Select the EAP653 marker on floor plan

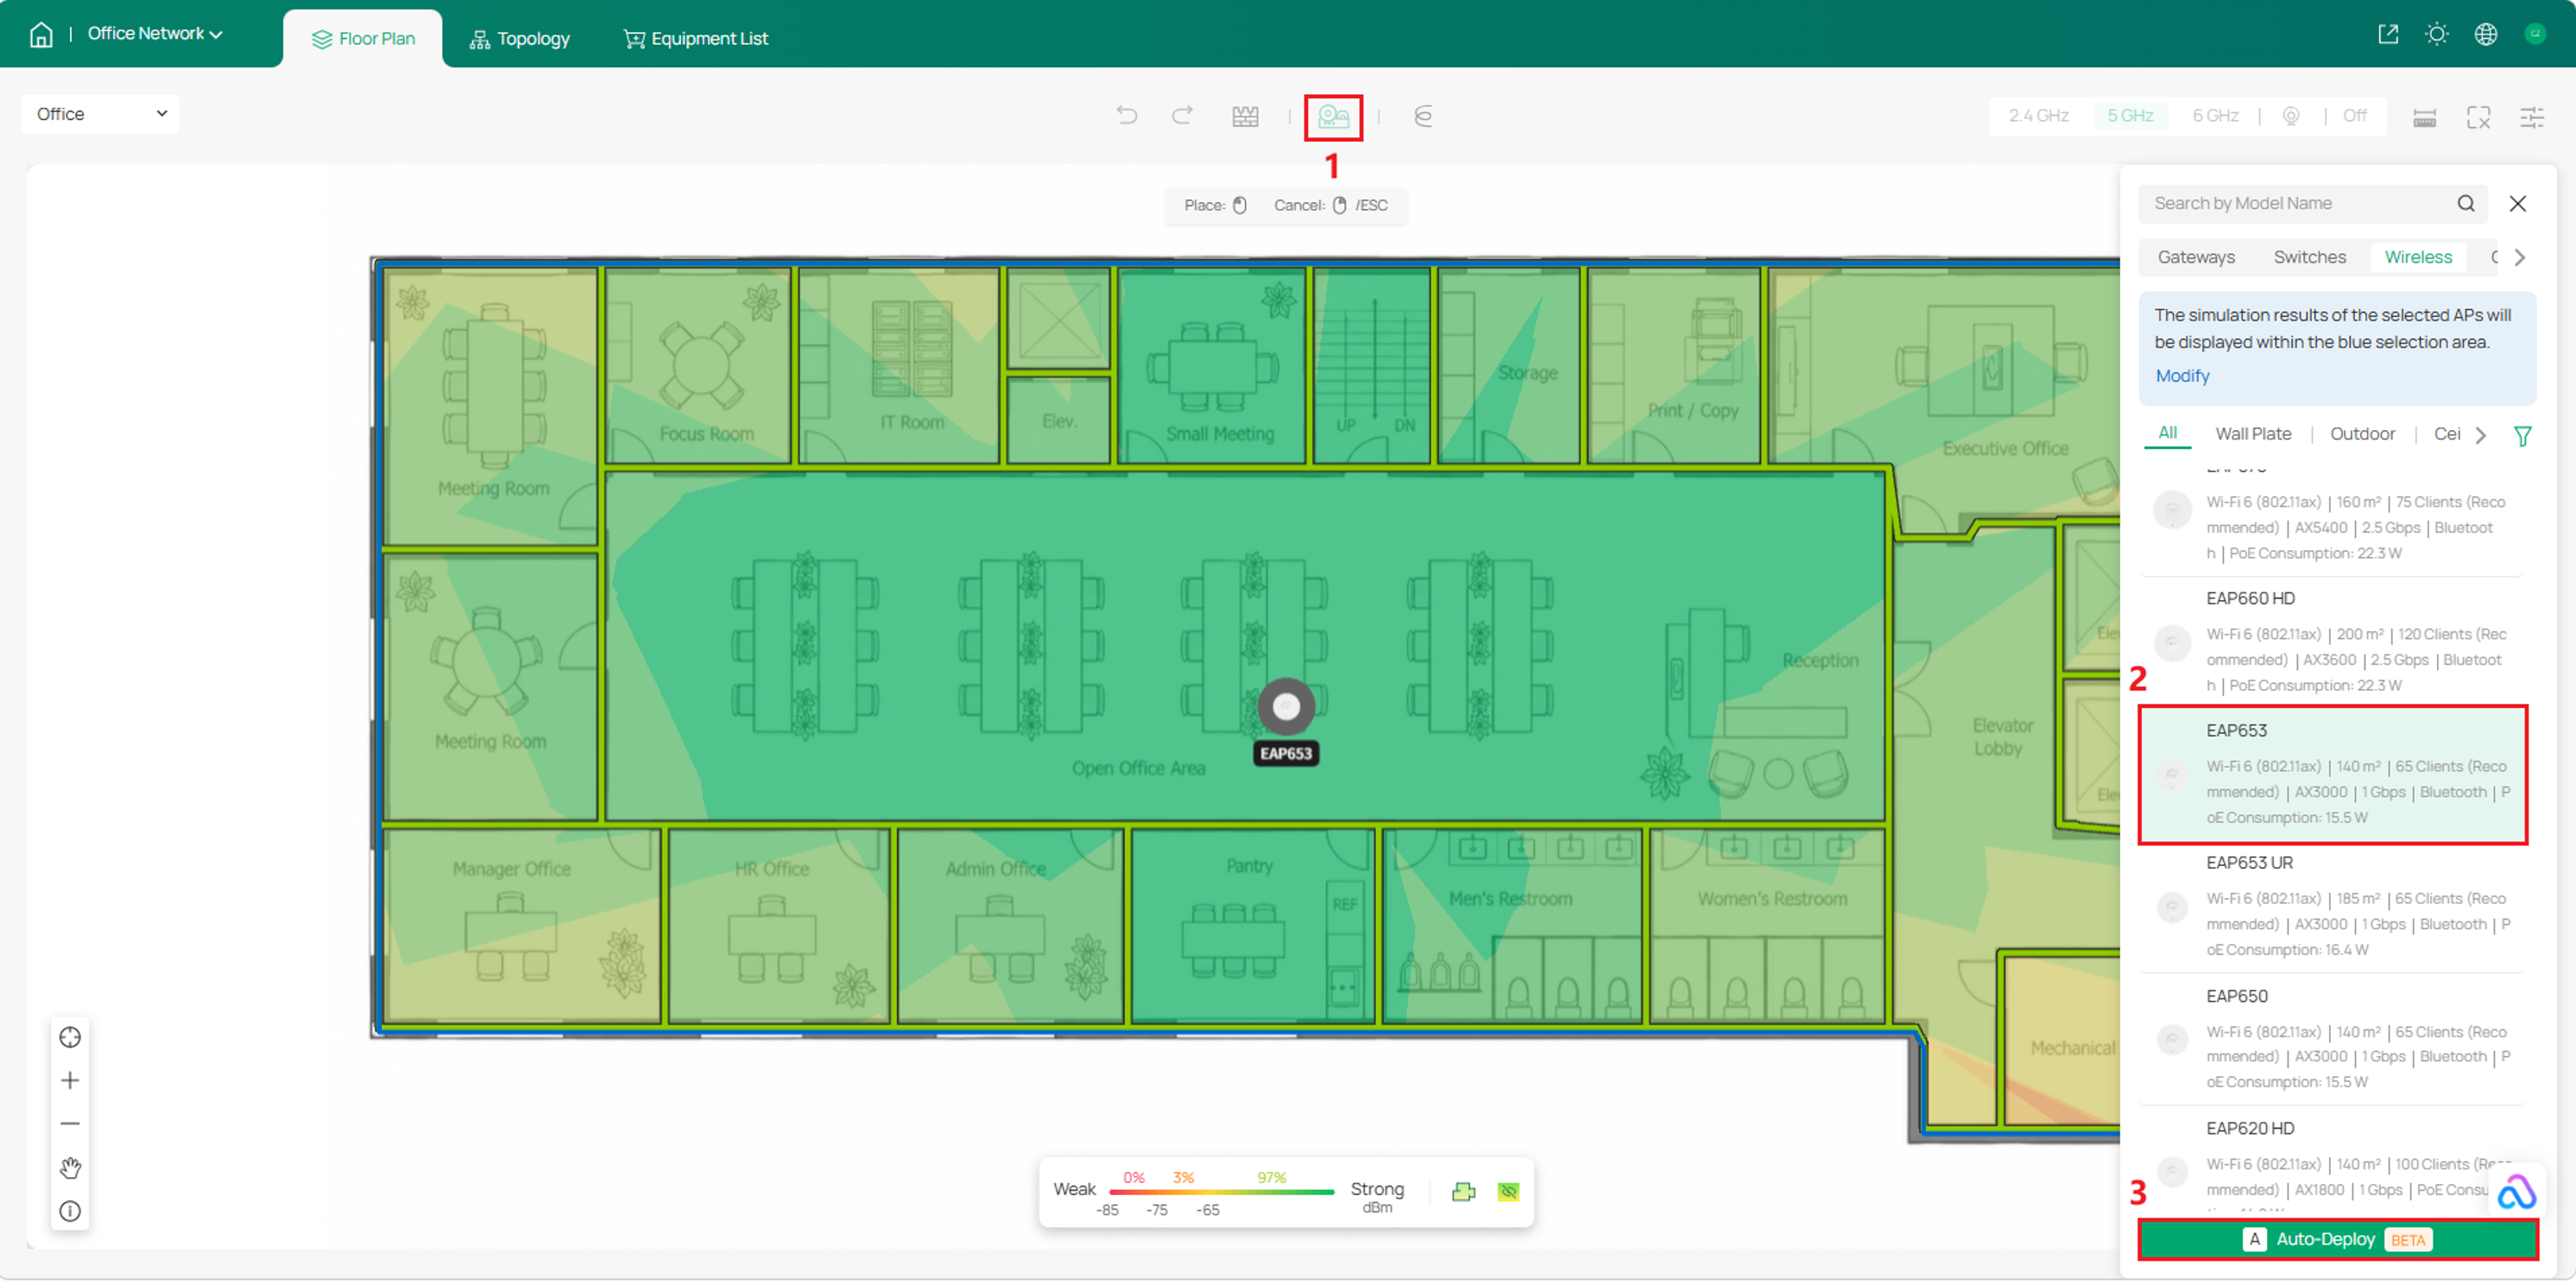pyautogui.click(x=1285, y=708)
